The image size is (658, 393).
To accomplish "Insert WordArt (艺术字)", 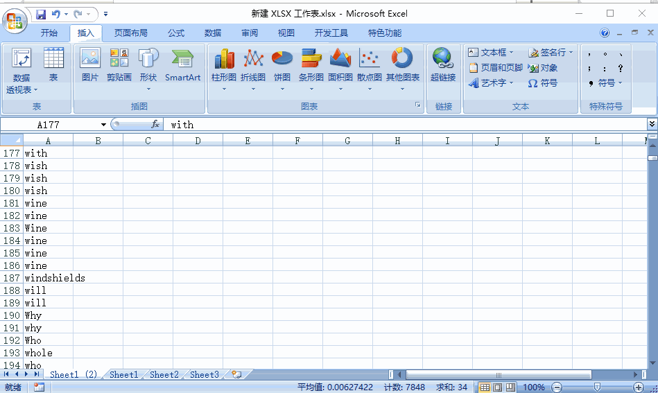I will (x=491, y=83).
